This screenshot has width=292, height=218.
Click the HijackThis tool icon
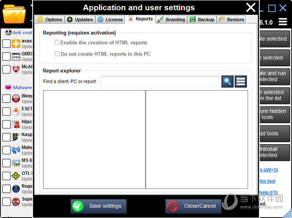16,124
